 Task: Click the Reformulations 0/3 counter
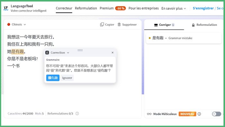pyautogui.click(x=60, y=113)
